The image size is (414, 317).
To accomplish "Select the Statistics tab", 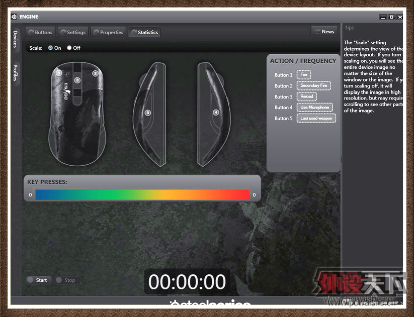I will point(144,33).
